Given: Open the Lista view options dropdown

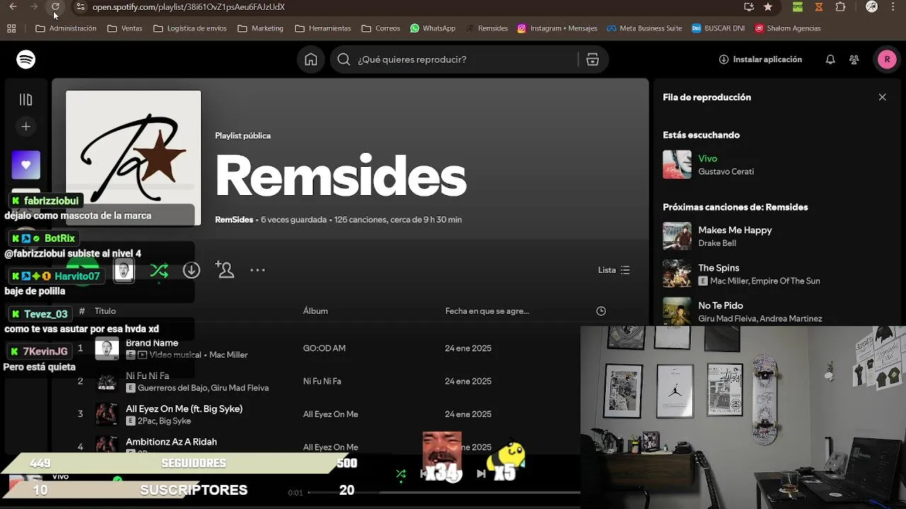Looking at the screenshot, I should (614, 270).
